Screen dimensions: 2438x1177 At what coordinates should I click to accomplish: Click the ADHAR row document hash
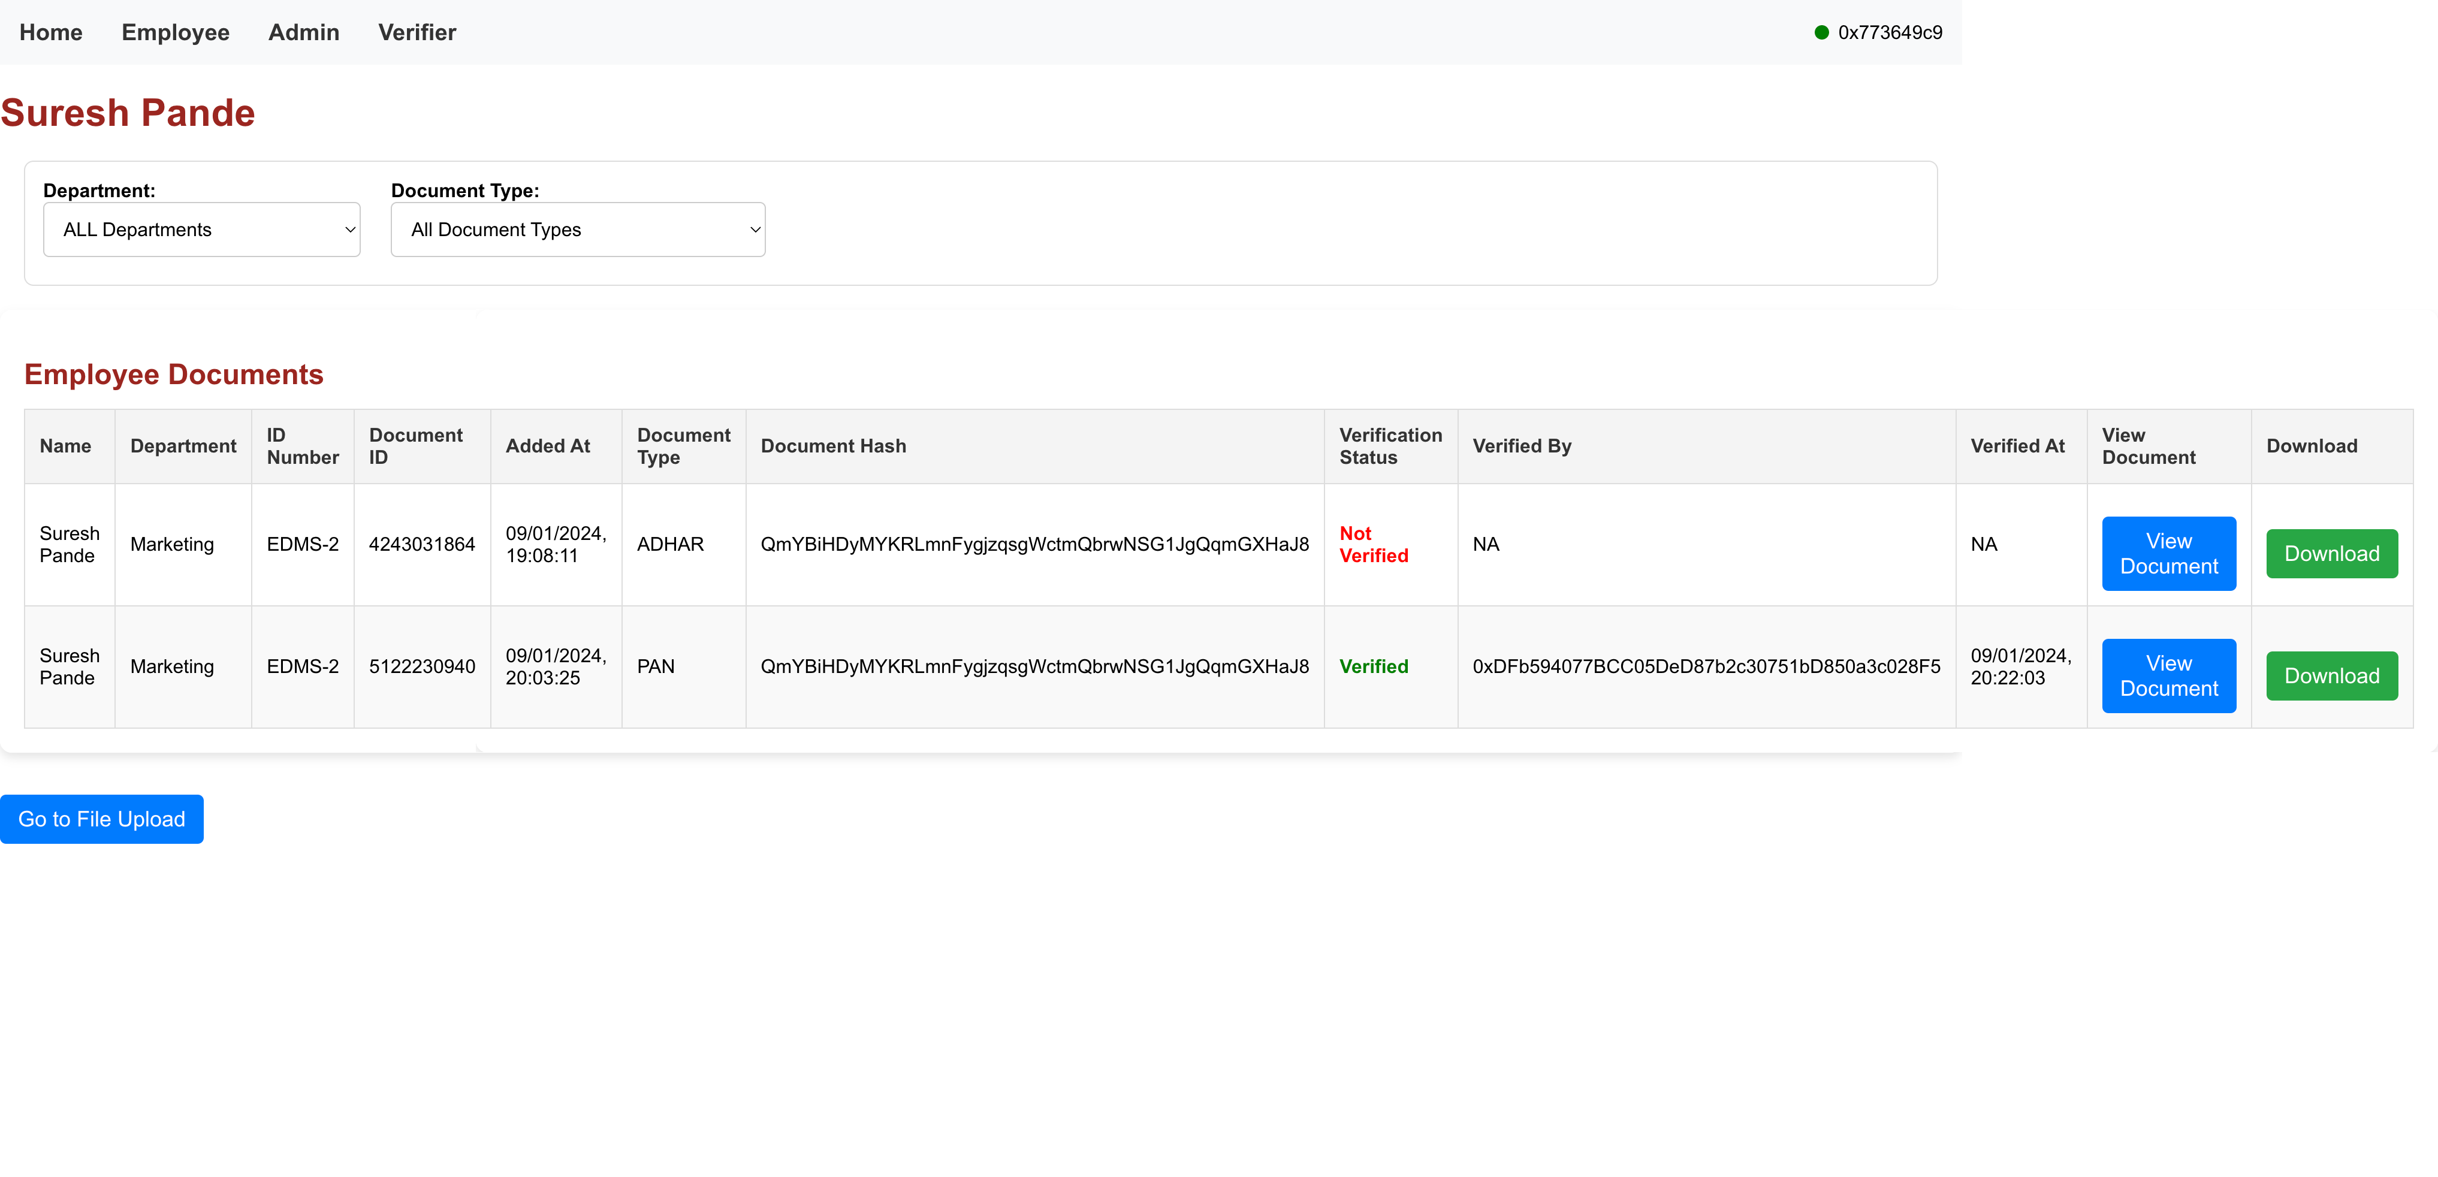pyautogui.click(x=1034, y=544)
